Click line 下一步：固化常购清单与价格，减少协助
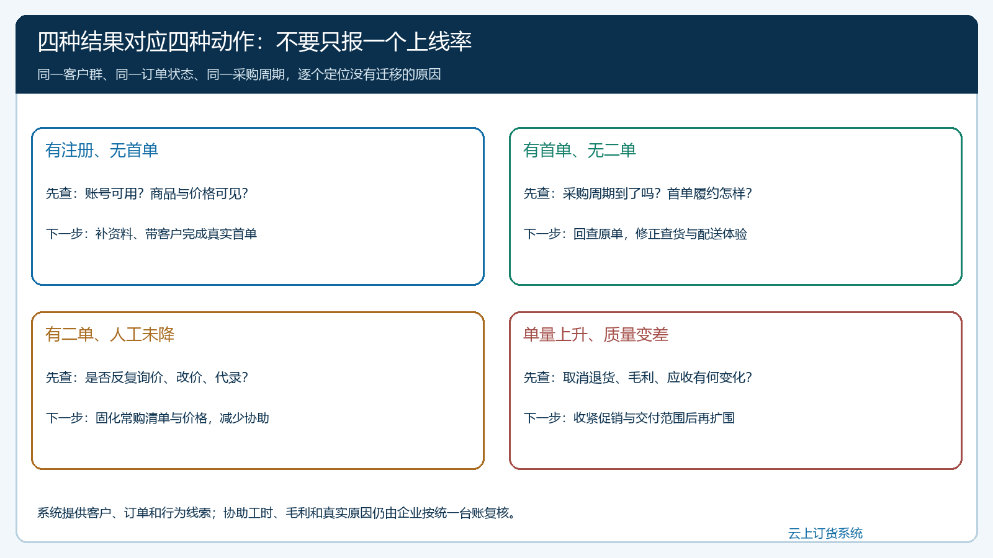993x558 pixels. click(x=158, y=418)
